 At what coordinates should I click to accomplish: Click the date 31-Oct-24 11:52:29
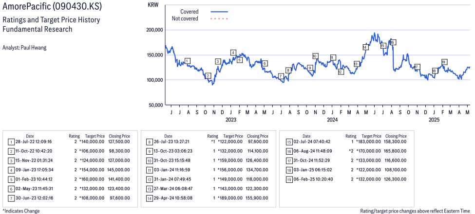point(311,160)
